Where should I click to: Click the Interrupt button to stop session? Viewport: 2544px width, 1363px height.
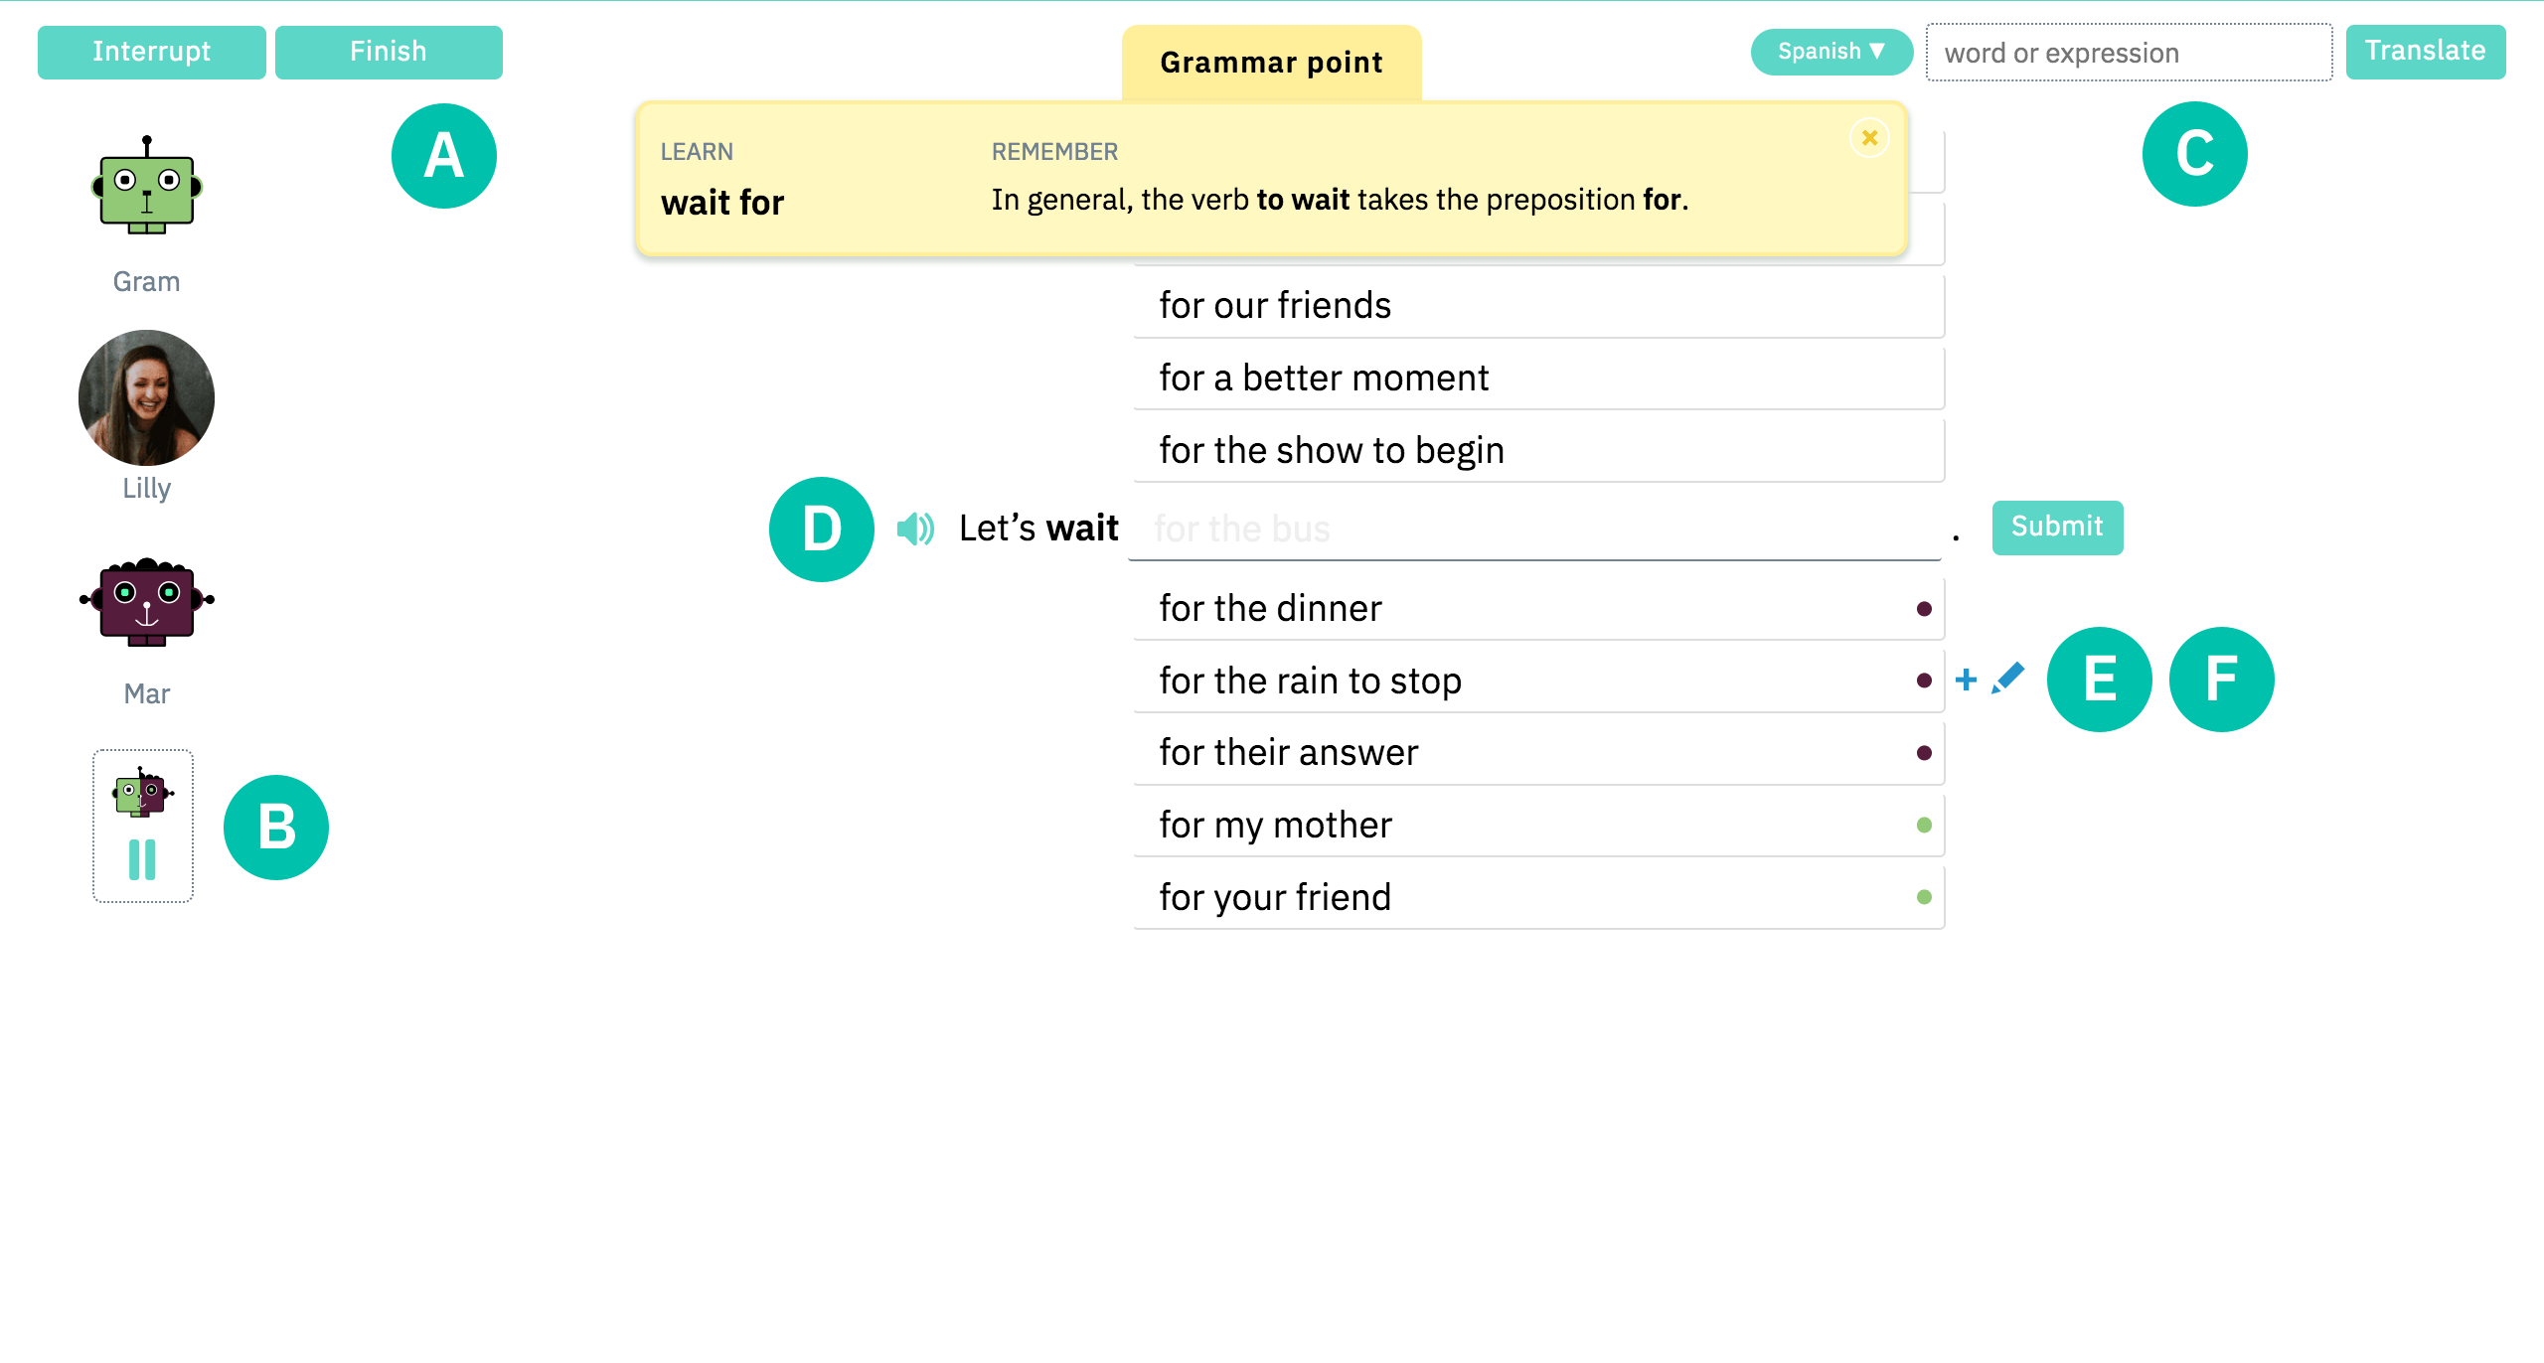[151, 49]
